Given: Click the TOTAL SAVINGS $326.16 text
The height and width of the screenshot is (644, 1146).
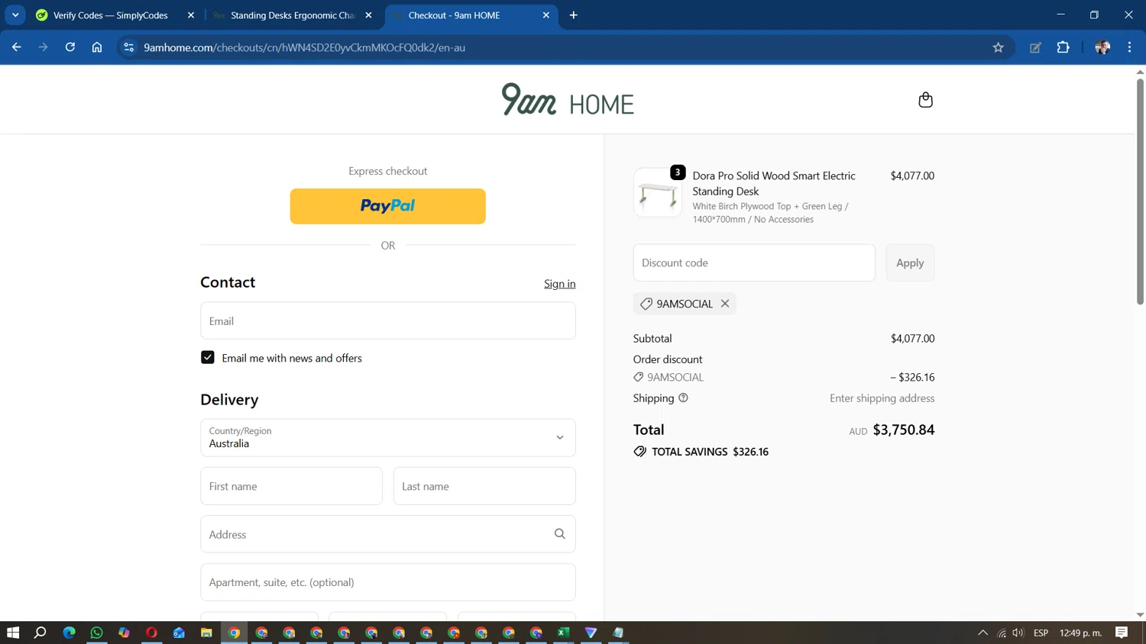Looking at the screenshot, I should coord(710,452).
